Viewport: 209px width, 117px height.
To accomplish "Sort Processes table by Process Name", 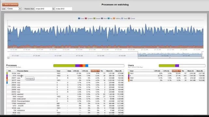I will pyautogui.click(x=36, y=71).
